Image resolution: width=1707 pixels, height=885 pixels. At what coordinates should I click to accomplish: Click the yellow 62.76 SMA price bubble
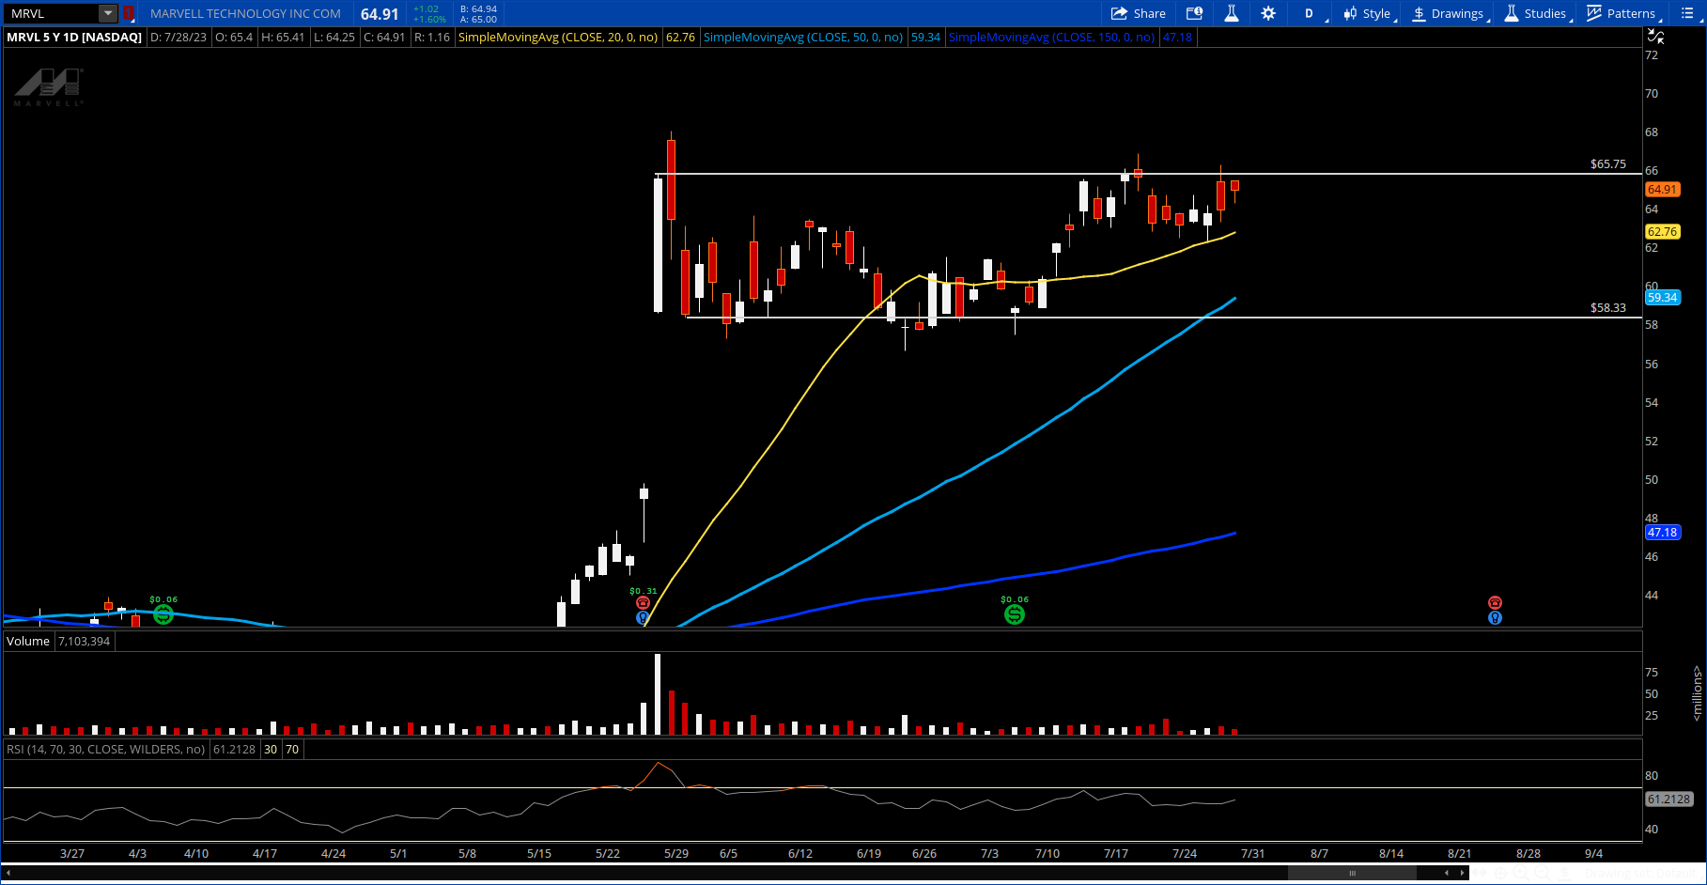(1662, 232)
